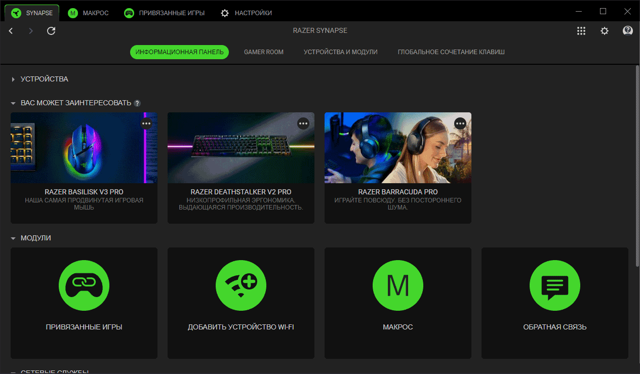The image size is (640, 374).
Task: Click the linked games controller module icon
Action: tap(84, 286)
